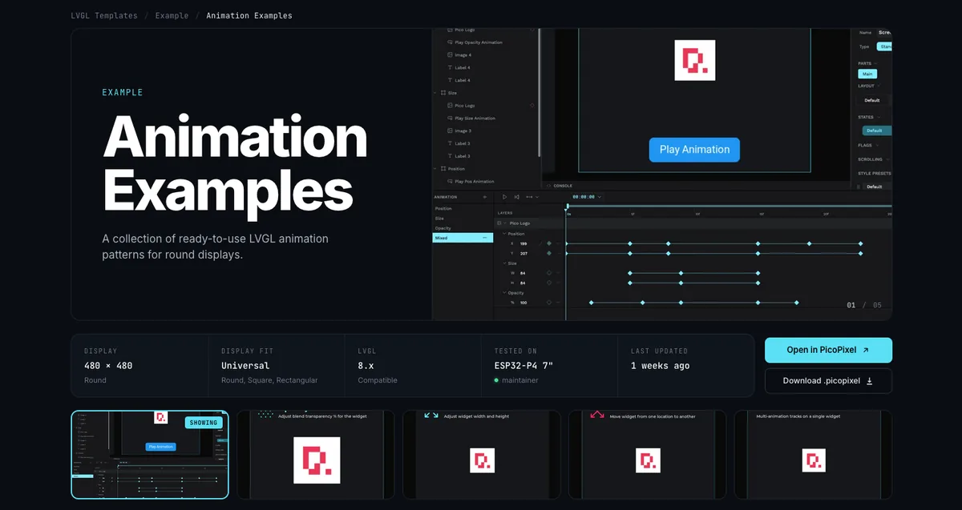Click the icon next to the ANIMATION header

(x=485, y=197)
